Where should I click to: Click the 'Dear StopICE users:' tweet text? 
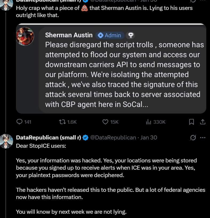click(x=41, y=146)
